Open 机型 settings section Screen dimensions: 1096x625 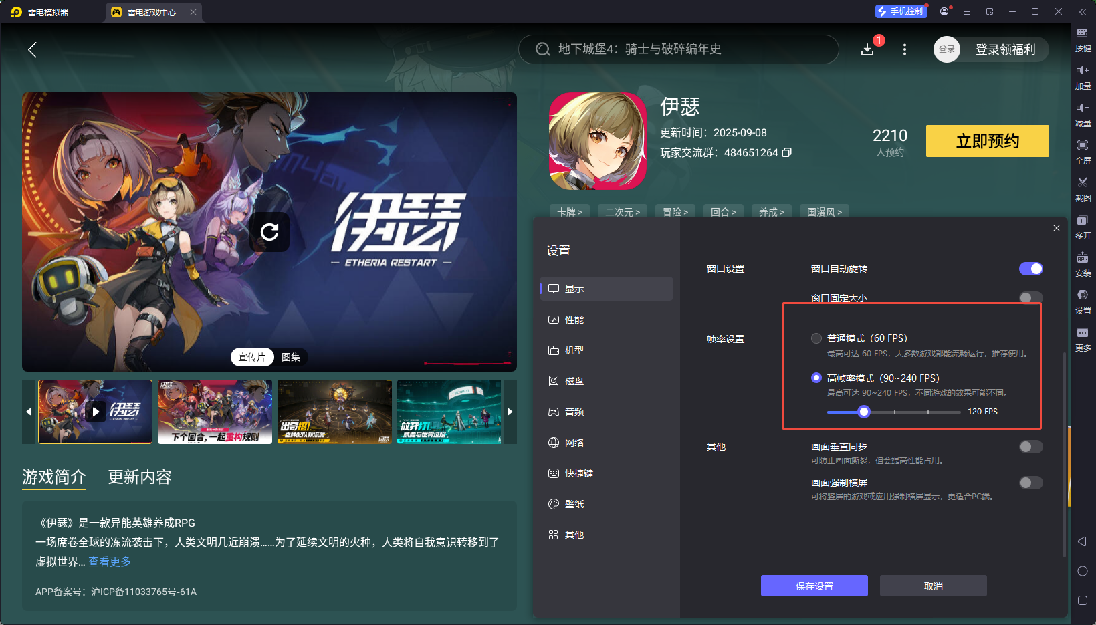607,350
